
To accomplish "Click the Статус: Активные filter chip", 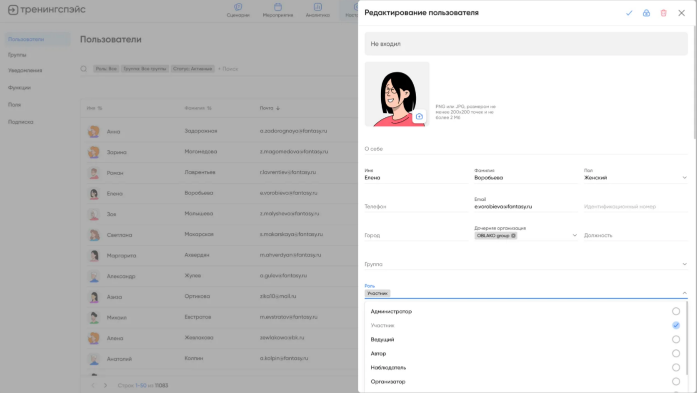I will tap(193, 69).
